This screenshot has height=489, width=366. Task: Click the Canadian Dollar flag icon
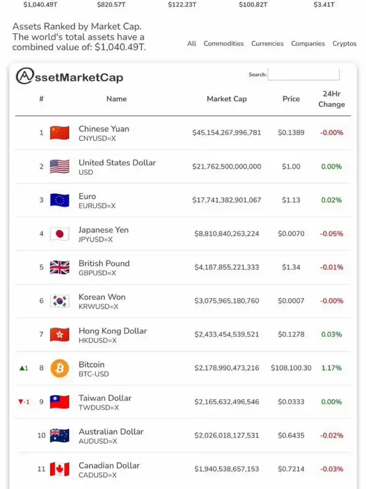(59, 469)
